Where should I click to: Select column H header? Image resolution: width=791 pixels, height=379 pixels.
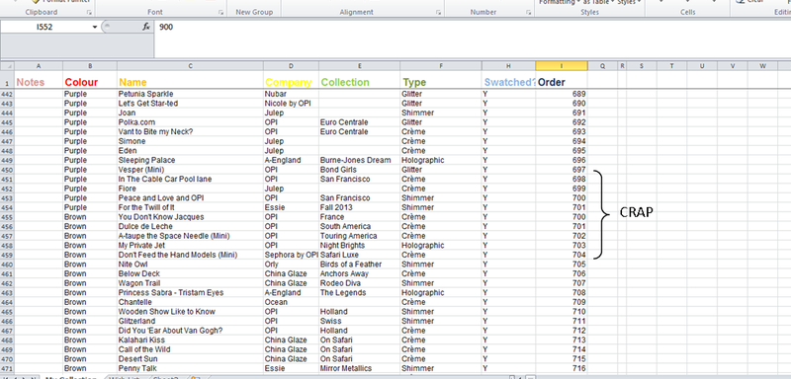pyautogui.click(x=509, y=66)
